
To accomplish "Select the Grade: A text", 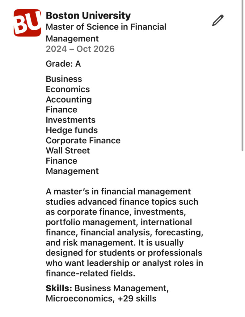I will [x=63, y=64].
